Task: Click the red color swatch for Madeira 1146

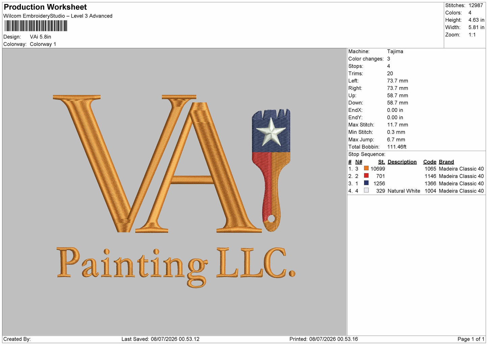Action: click(x=366, y=176)
